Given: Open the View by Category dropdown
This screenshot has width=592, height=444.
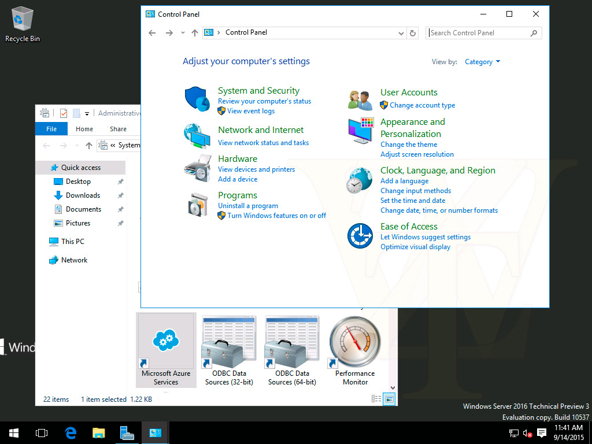Looking at the screenshot, I should click(x=483, y=62).
